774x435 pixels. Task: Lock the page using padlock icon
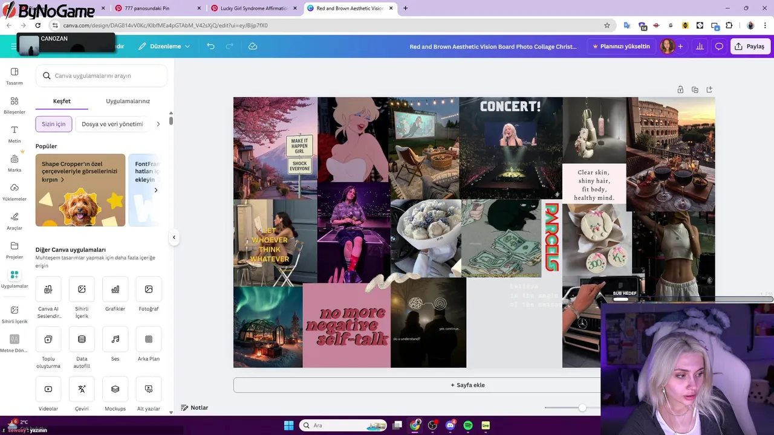tap(680, 89)
